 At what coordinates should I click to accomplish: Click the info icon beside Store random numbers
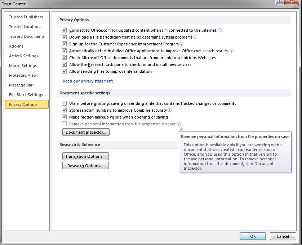pyautogui.click(x=169, y=110)
